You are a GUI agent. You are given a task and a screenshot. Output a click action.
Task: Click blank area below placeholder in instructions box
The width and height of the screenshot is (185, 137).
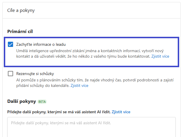[91, 131]
